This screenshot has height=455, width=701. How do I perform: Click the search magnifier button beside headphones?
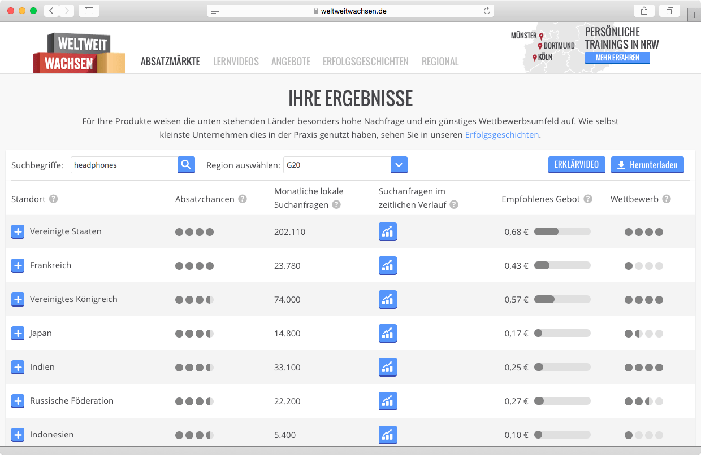pyautogui.click(x=186, y=165)
